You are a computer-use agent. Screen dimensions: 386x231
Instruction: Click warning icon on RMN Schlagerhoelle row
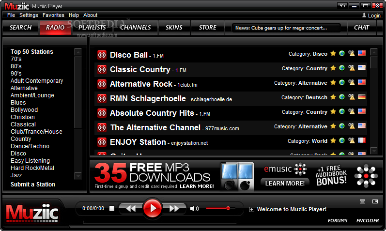pos(352,97)
